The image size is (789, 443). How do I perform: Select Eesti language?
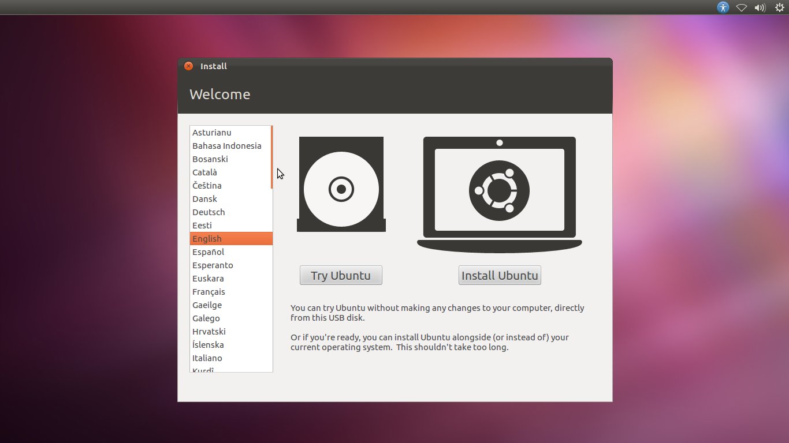tap(231, 226)
